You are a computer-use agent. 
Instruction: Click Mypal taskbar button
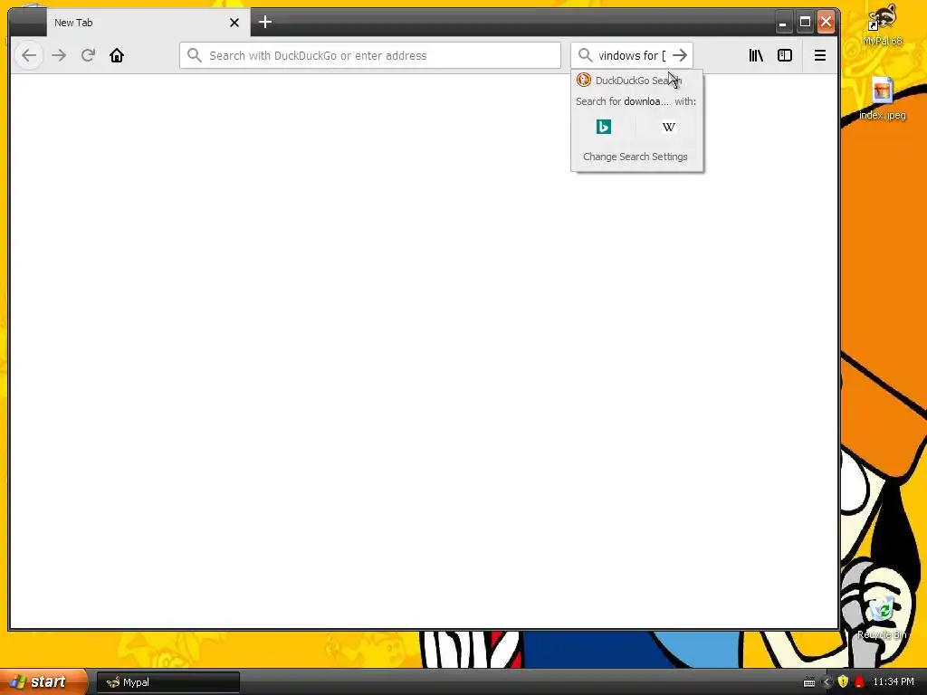click(x=167, y=682)
